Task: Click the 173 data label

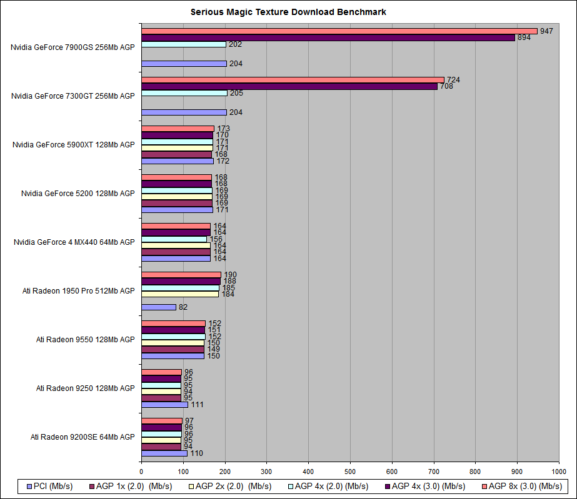Action: (223, 128)
